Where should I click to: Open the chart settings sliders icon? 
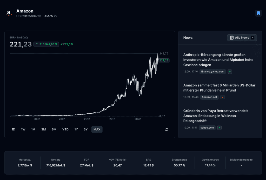pos(166,129)
